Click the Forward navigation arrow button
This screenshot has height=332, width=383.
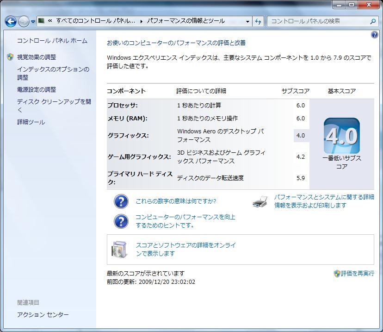(24, 21)
